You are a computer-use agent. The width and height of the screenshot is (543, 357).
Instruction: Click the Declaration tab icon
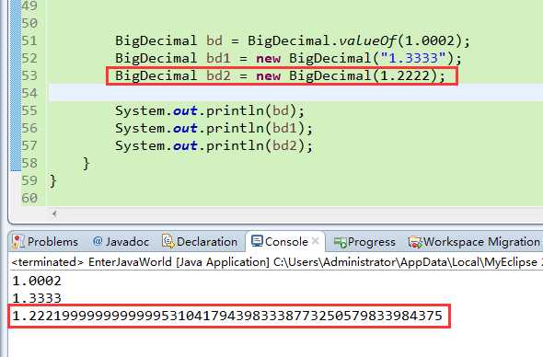click(168, 241)
